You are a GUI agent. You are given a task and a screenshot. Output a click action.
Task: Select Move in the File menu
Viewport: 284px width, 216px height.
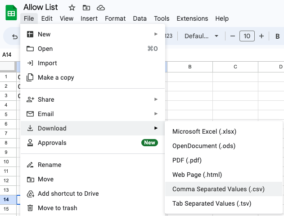93,179
